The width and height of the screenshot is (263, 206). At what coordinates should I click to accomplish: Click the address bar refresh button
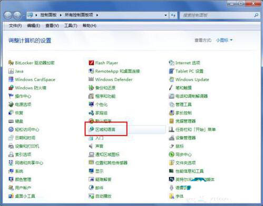(173, 15)
